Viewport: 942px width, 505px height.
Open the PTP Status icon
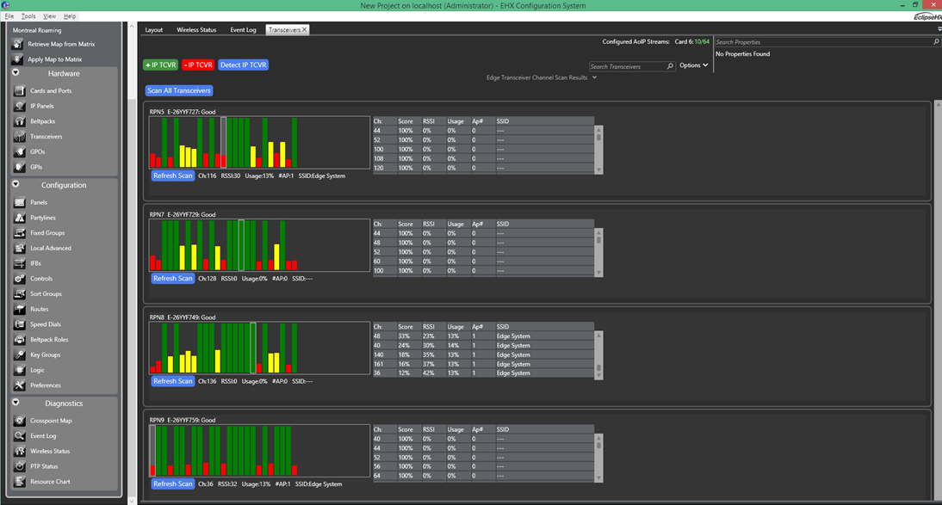19,466
